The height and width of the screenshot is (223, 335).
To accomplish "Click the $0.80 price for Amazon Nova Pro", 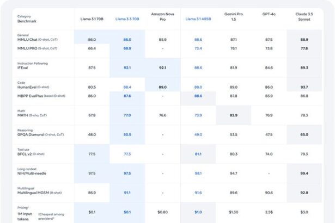I will (162, 212).
